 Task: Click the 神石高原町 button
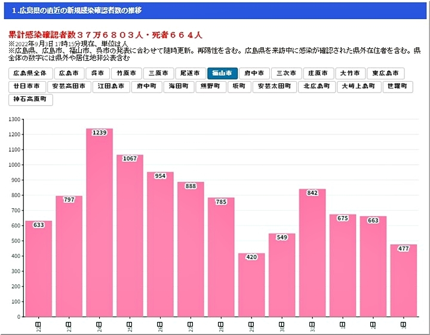(x=30, y=100)
